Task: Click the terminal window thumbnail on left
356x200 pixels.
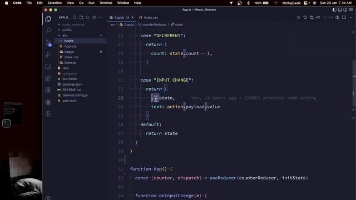Action: coord(13,113)
